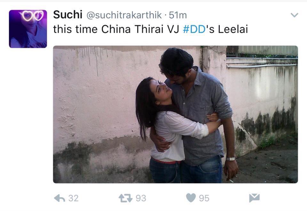Screen dimensions: 307x211
Task: Click the Suchi display name
Action: pyautogui.click(x=68, y=15)
